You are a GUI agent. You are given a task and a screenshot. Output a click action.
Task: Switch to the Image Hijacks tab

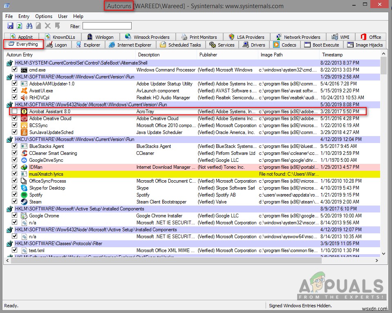click(365, 45)
